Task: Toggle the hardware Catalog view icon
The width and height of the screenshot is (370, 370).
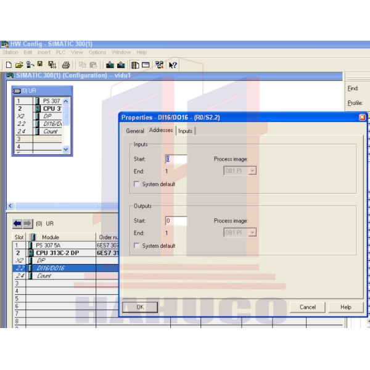Action: coord(135,65)
